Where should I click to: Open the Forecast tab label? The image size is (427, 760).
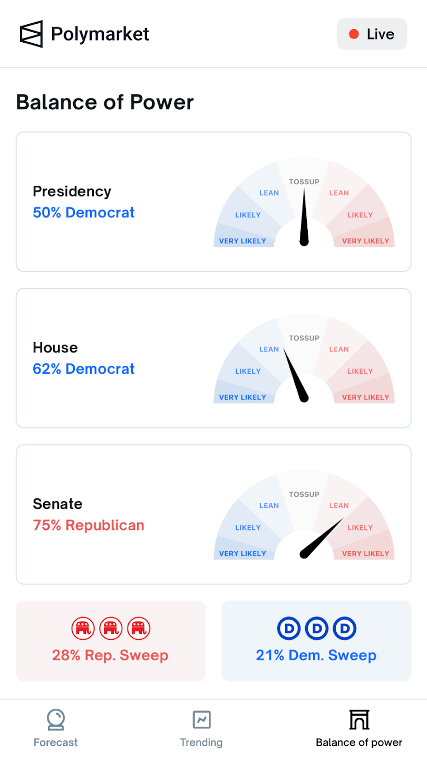55,743
